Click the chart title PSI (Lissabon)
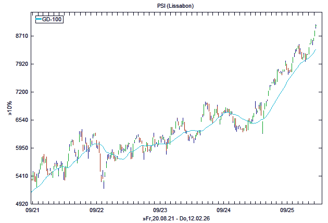This screenshot has height=223, width=328. pyautogui.click(x=175, y=6)
